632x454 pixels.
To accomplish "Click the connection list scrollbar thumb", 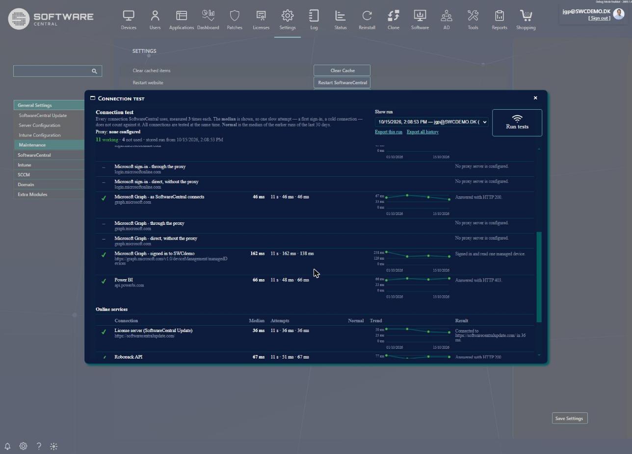I will coord(539,277).
